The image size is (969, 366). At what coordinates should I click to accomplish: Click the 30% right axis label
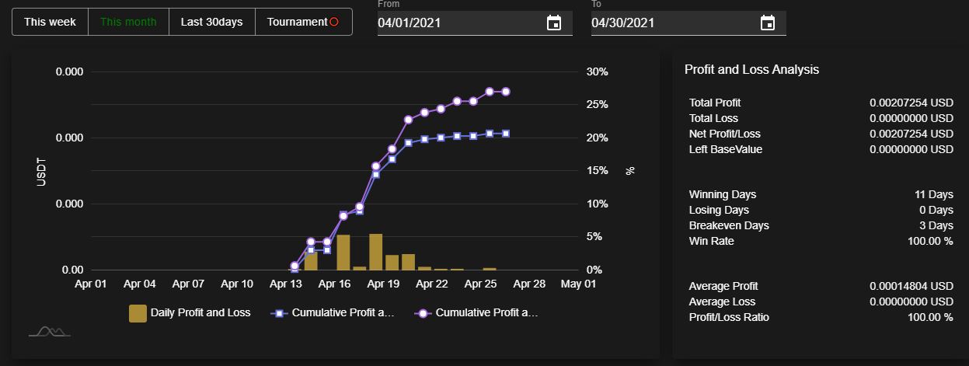pos(597,71)
